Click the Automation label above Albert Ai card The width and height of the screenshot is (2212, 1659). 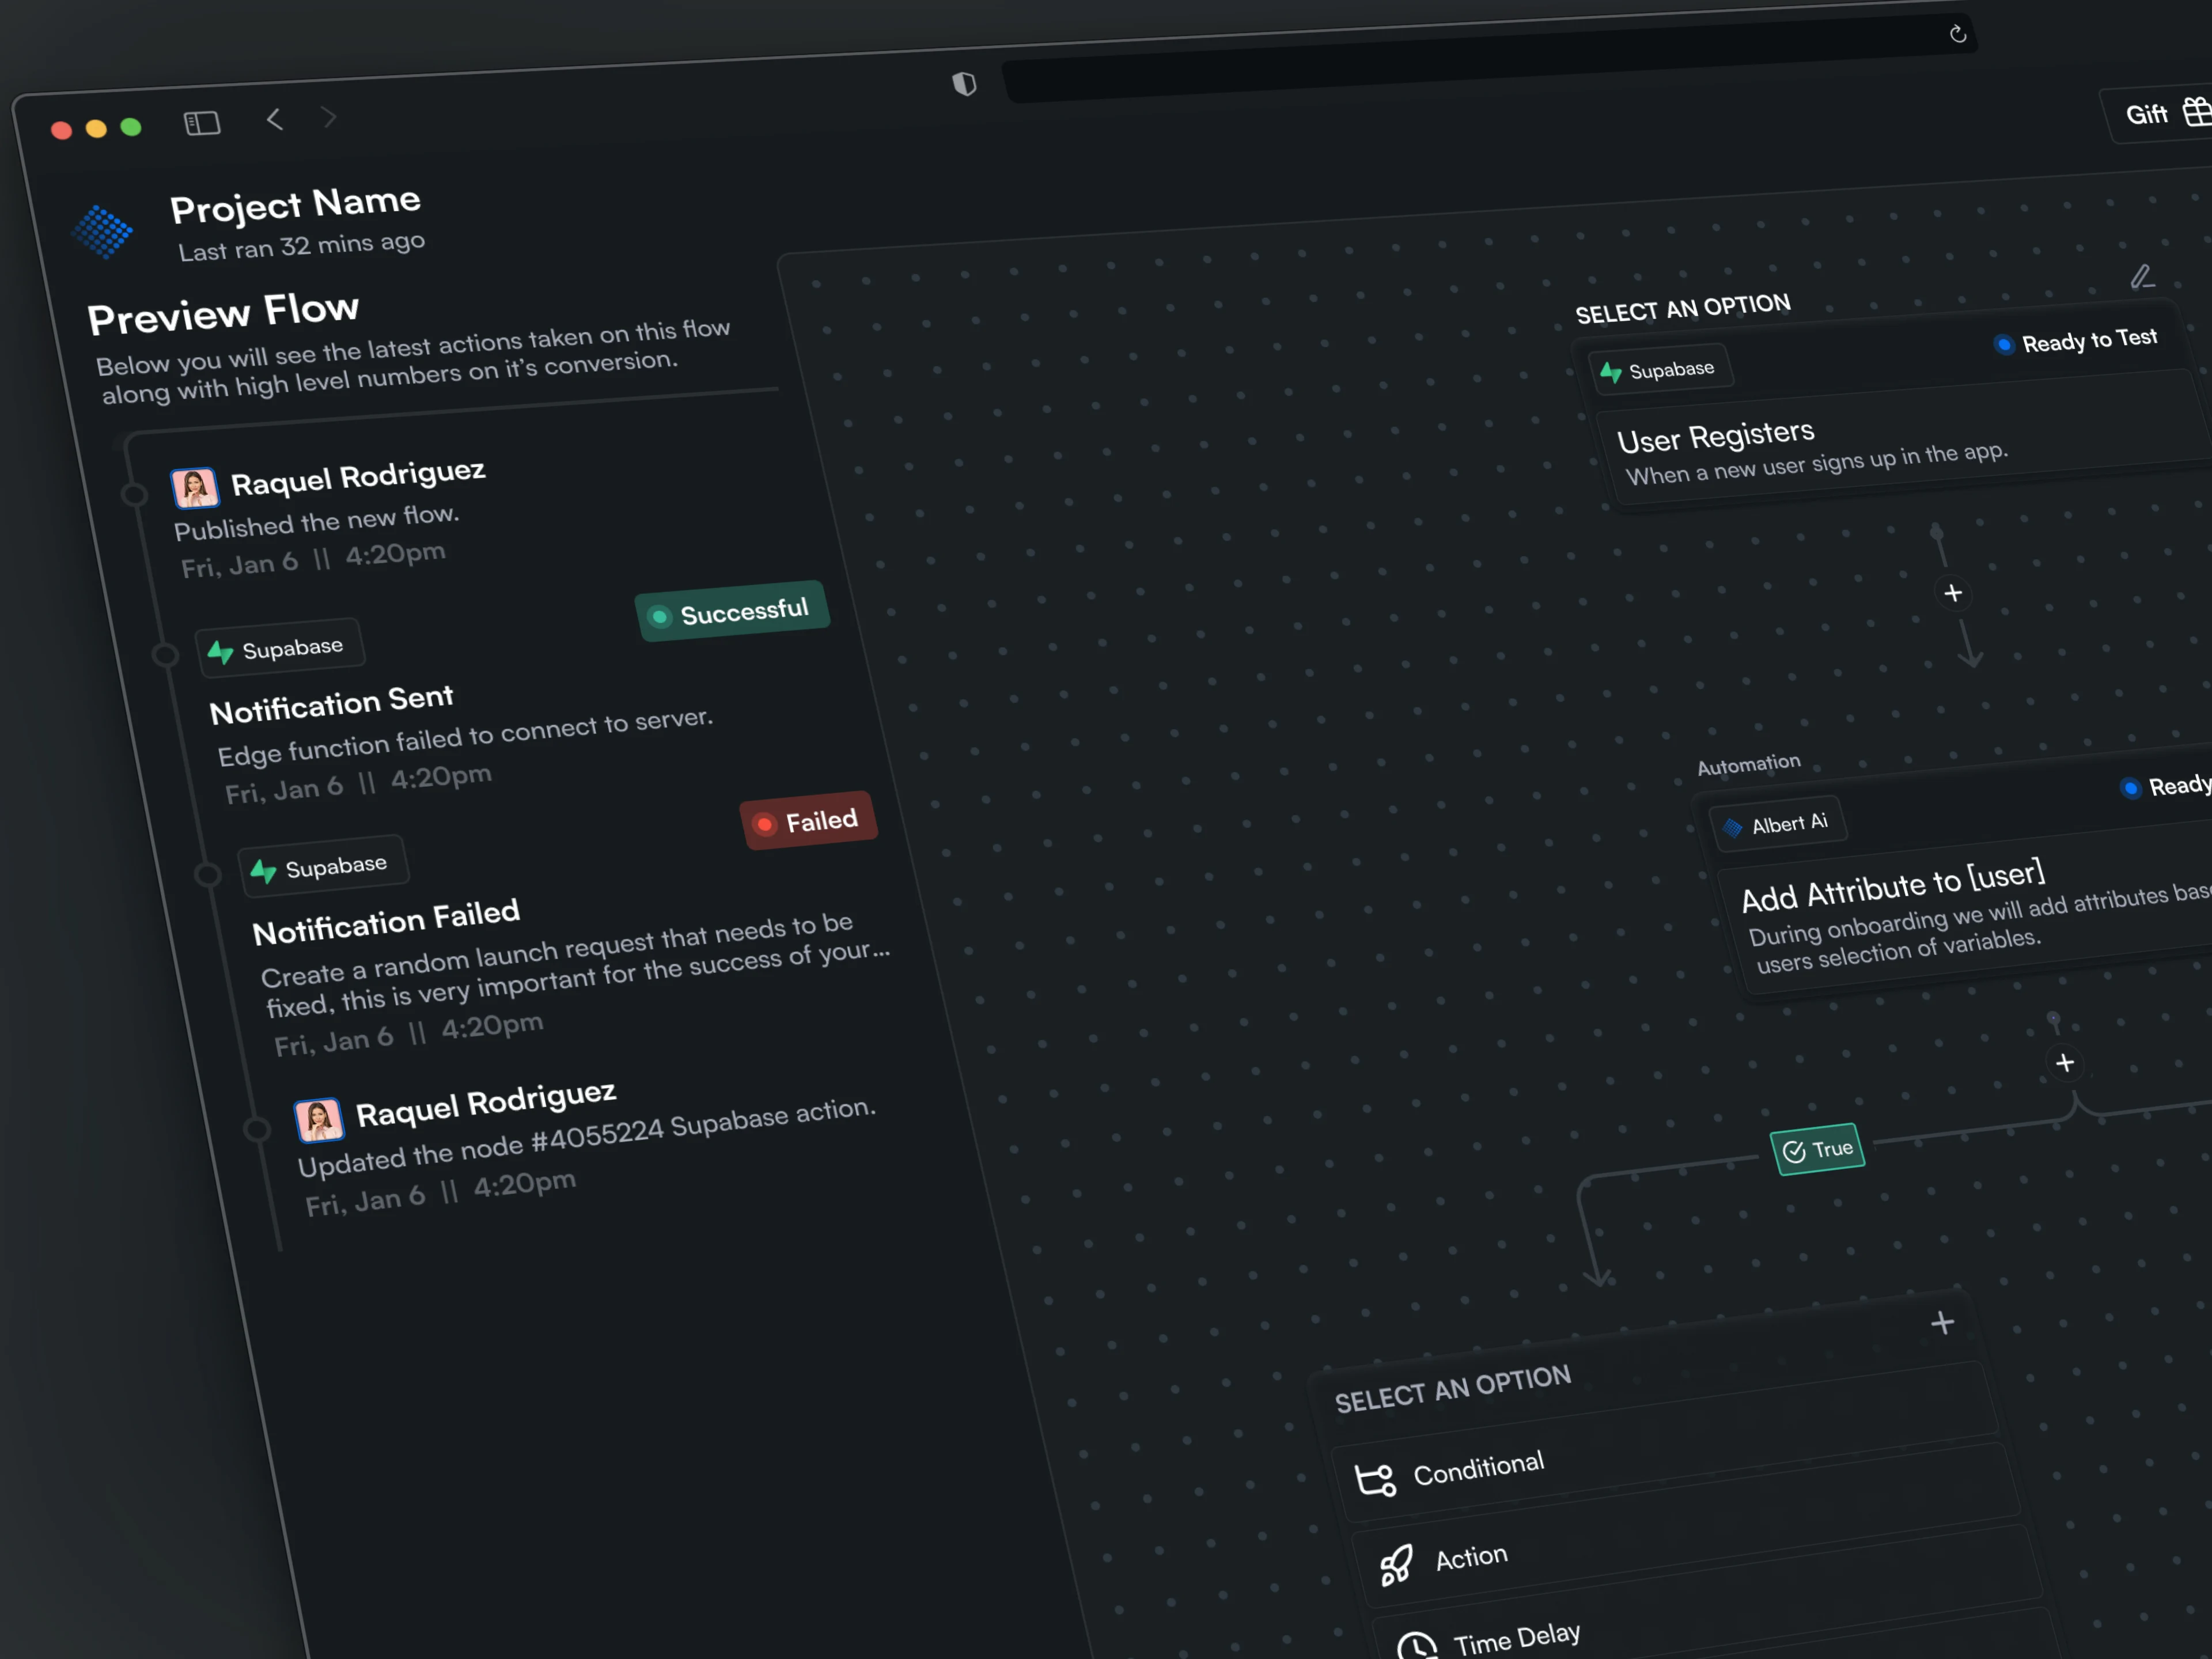1748,764
